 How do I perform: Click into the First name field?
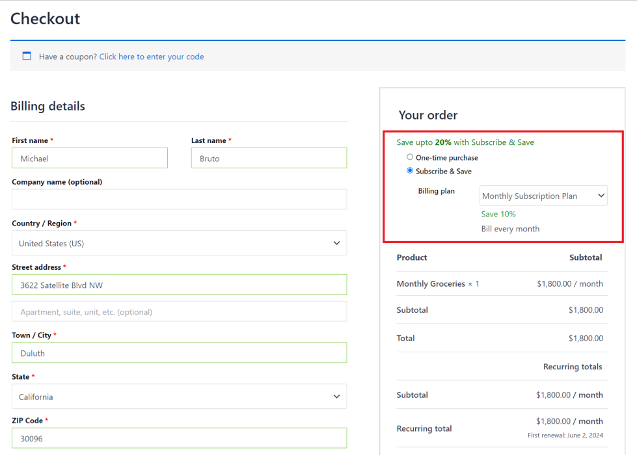point(90,158)
